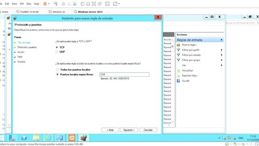
Task: Click the port field containing 3306
Action: tap(124, 75)
